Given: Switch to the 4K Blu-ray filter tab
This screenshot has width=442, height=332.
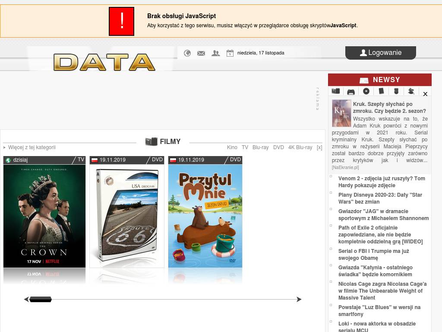Looking at the screenshot, I should pos(300,147).
